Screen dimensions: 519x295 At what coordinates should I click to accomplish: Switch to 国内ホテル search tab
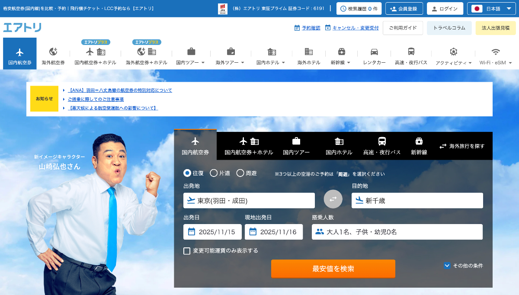(x=339, y=146)
